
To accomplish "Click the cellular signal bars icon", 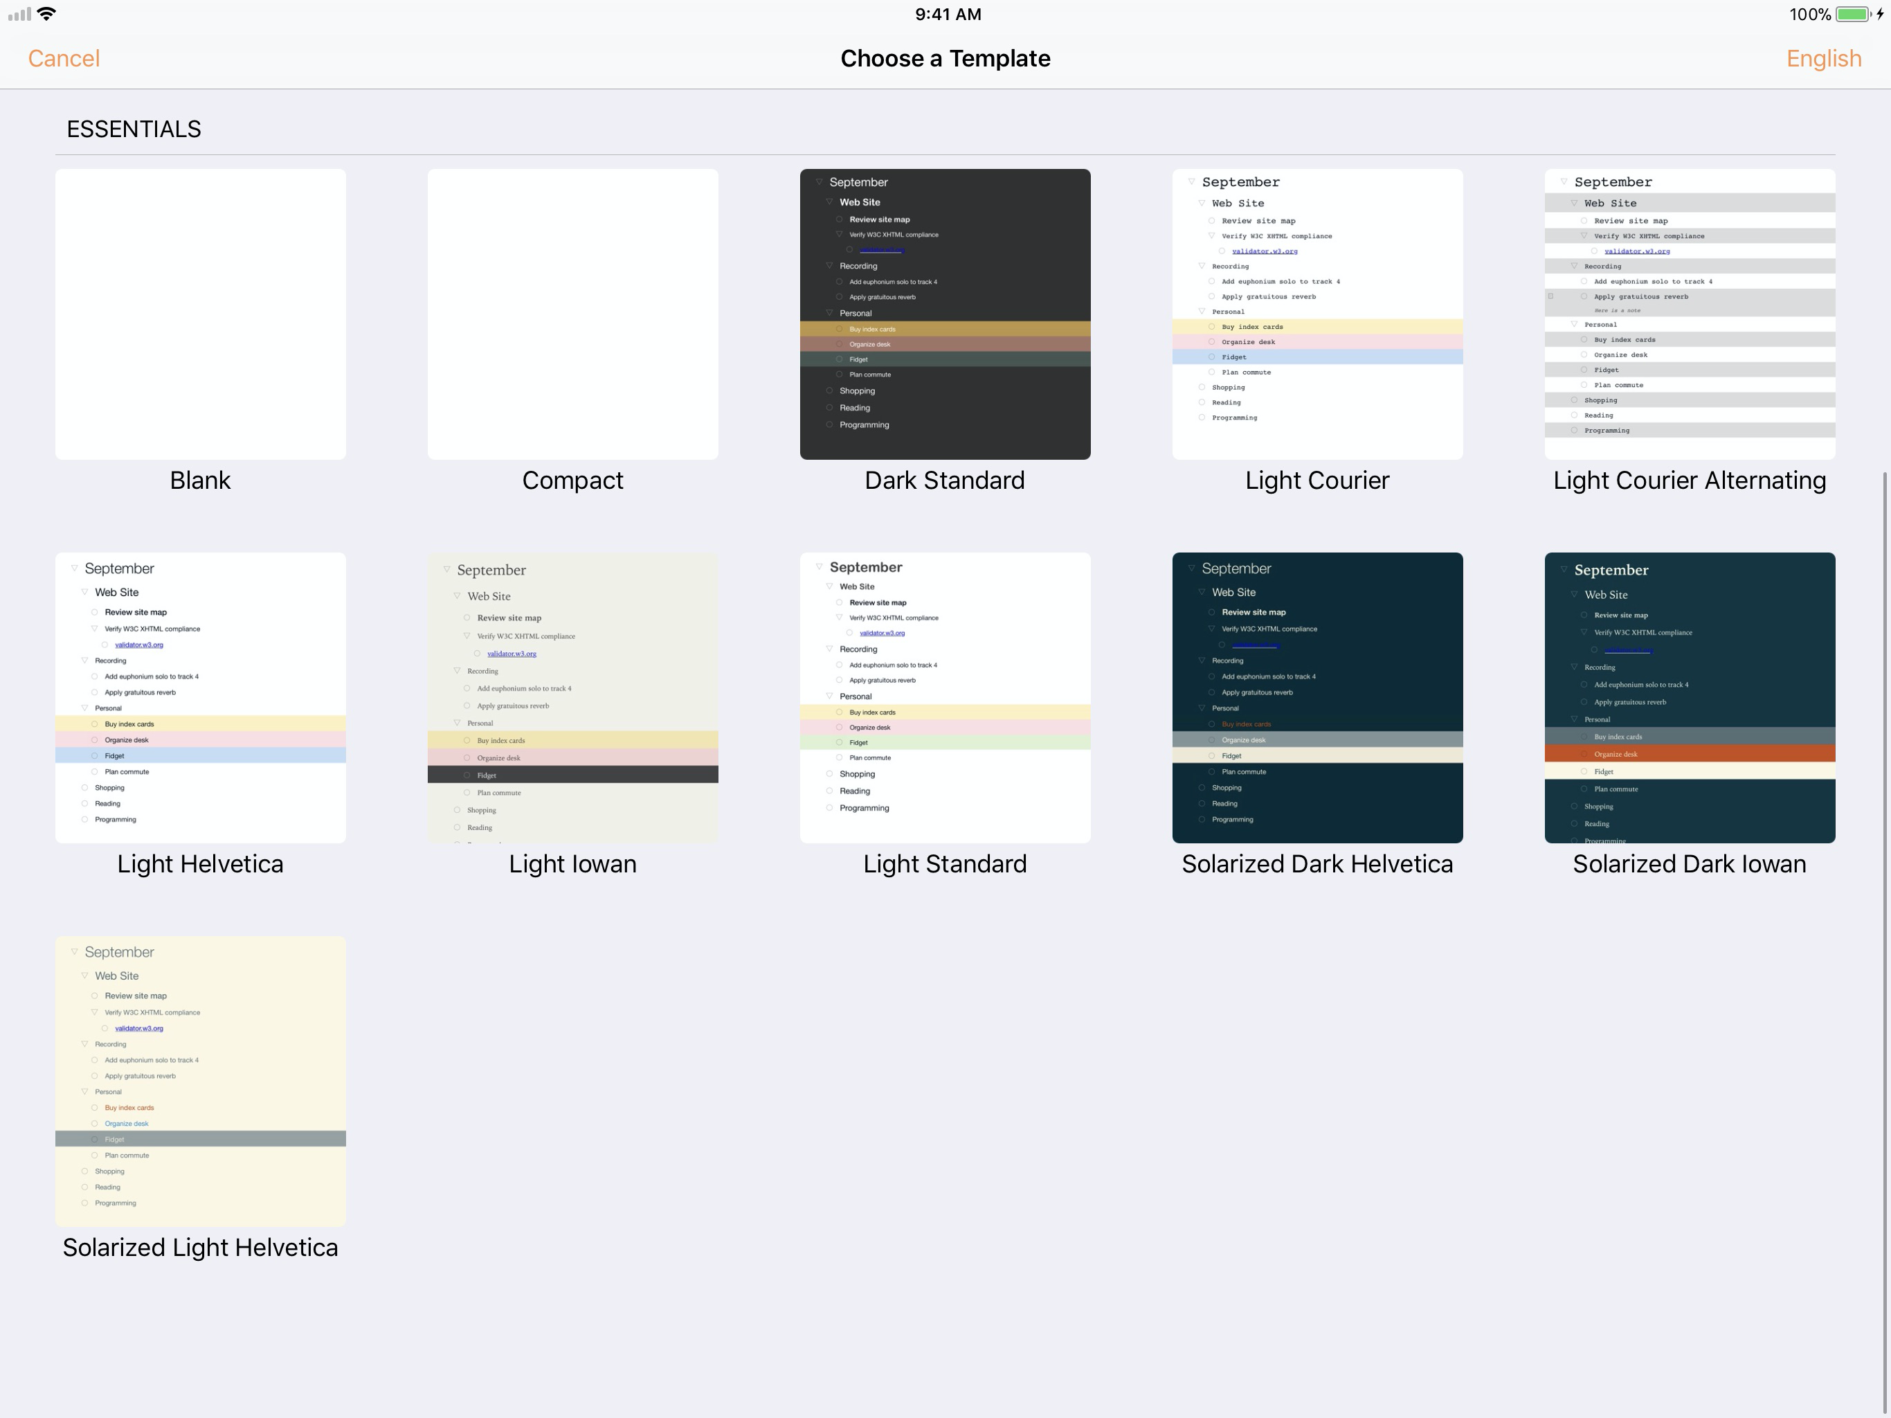I will coord(19,14).
